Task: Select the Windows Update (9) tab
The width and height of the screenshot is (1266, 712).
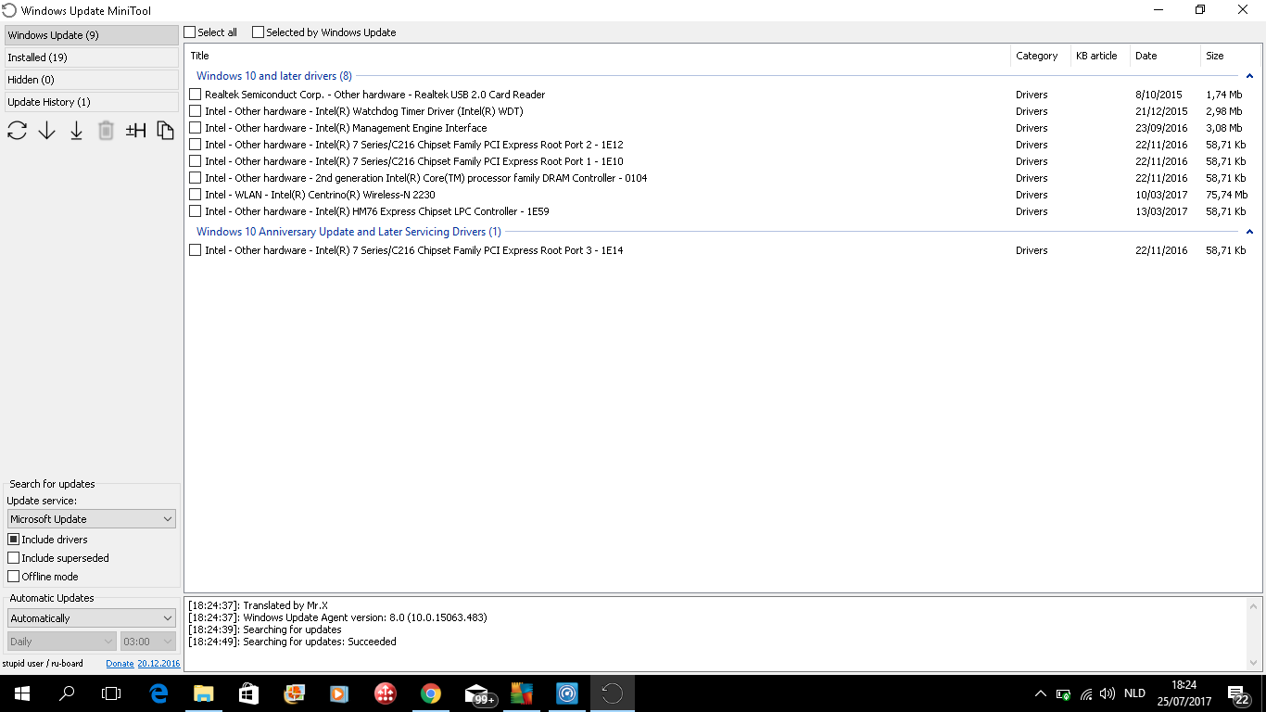Action: 91,35
